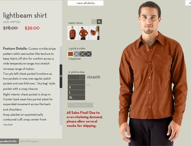View the packed shirt thumbnail
Image resolution: width=191 pixels, height=146 pixels.
point(94,33)
